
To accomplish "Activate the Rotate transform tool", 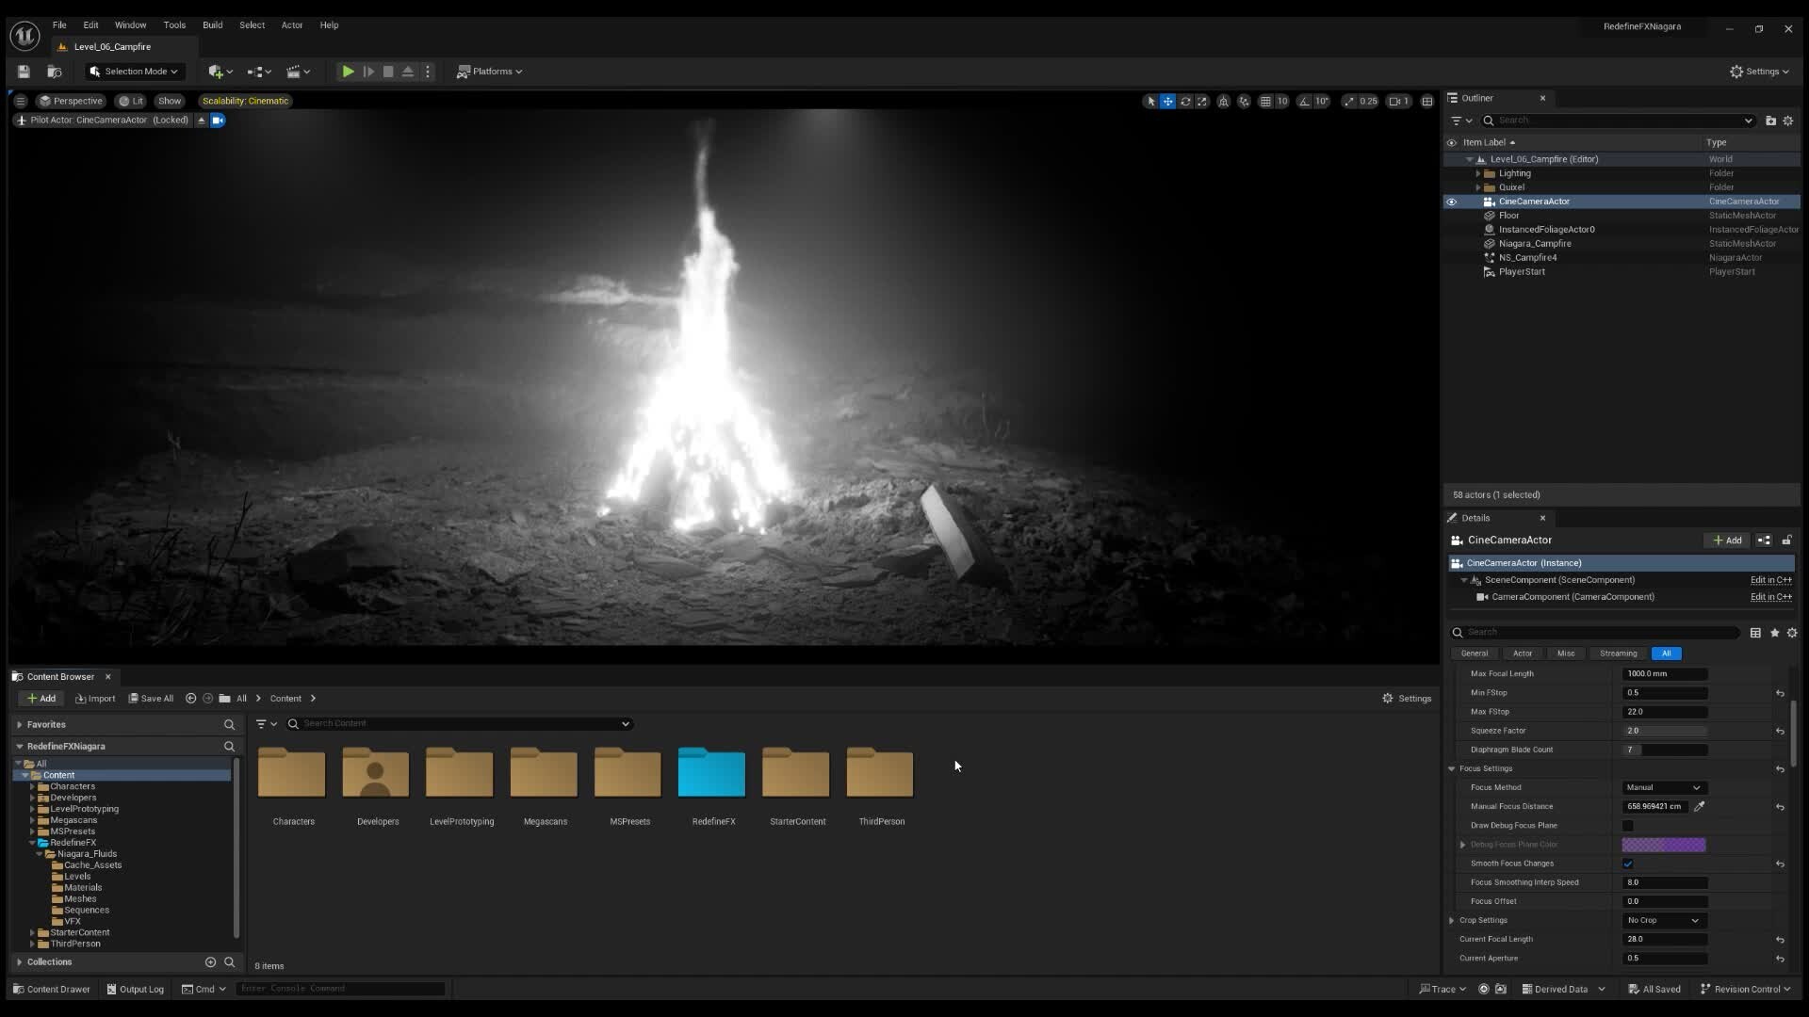I will [x=1185, y=101].
